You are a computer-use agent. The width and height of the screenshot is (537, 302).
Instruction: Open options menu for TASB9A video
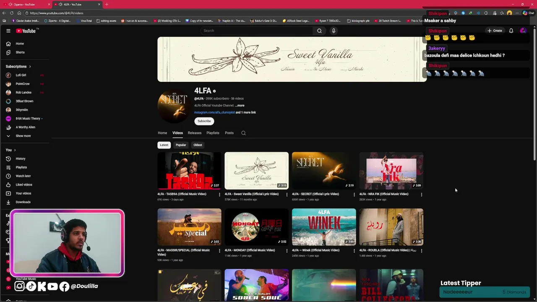(219, 194)
